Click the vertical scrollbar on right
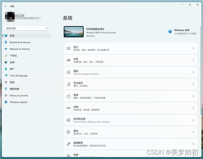 pyautogui.click(x=201, y=70)
